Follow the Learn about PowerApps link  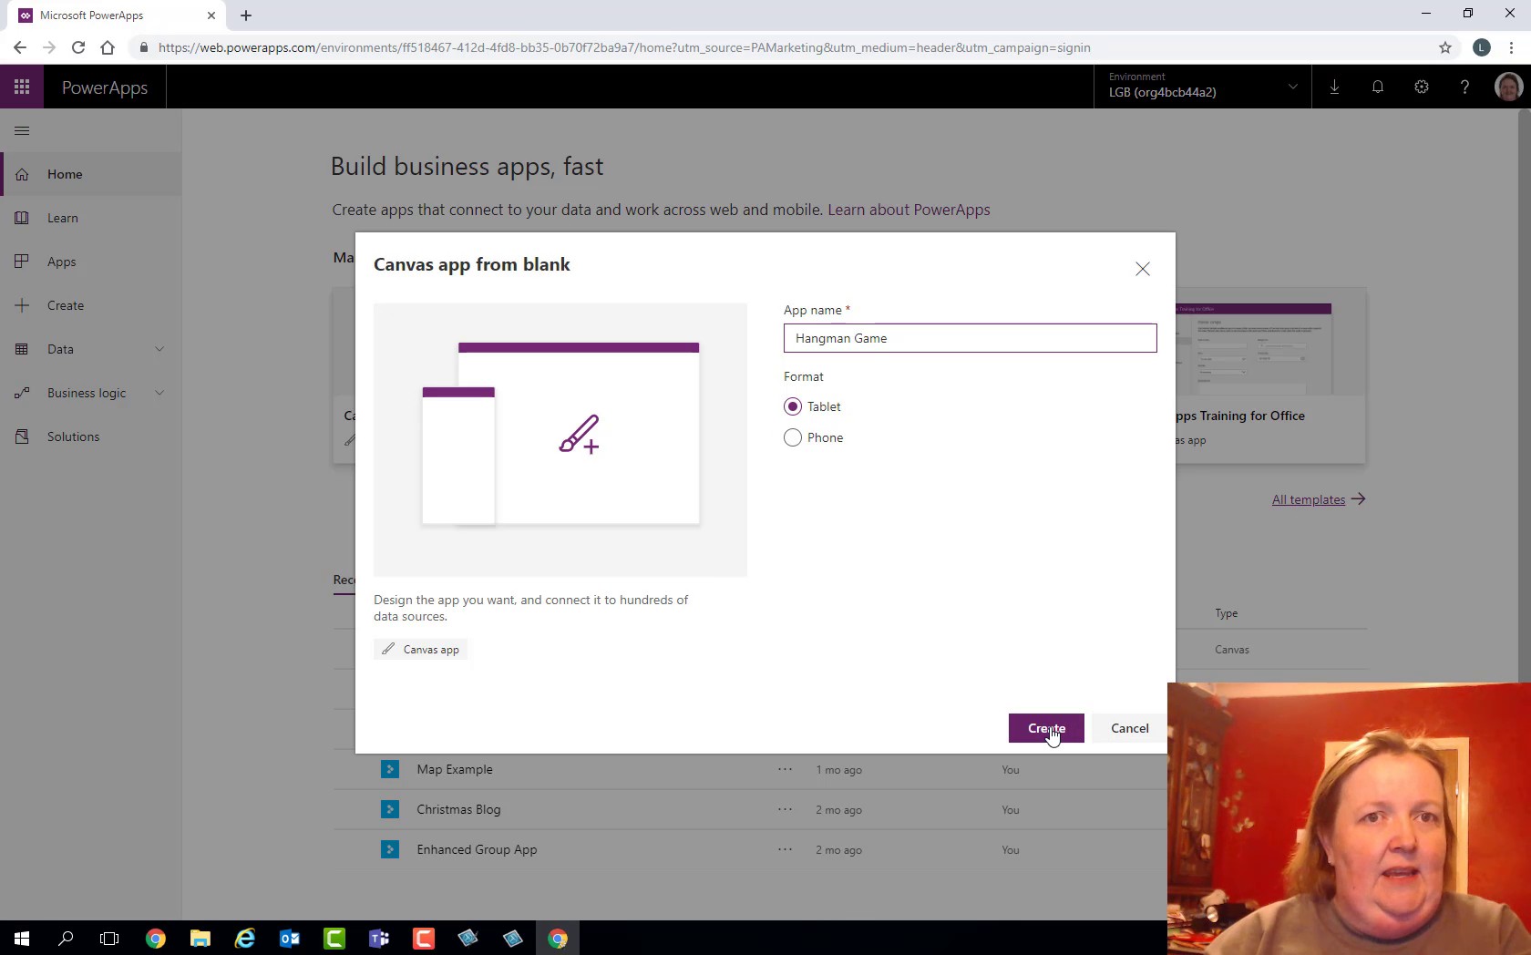pos(909,210)
